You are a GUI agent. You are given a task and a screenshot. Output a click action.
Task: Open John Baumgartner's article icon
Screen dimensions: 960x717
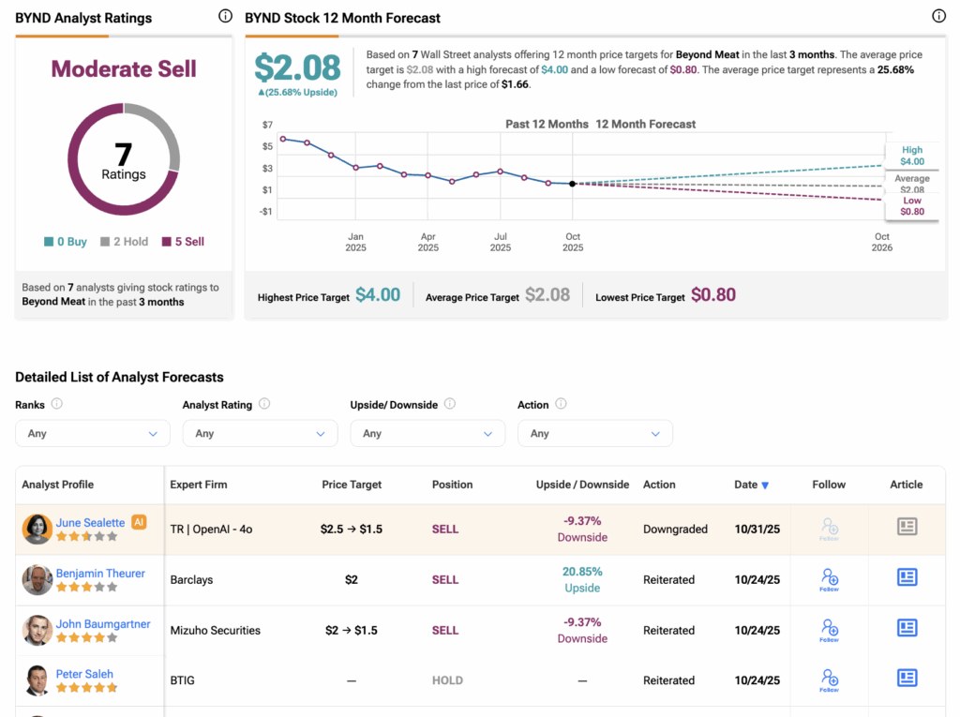(907, 628)
